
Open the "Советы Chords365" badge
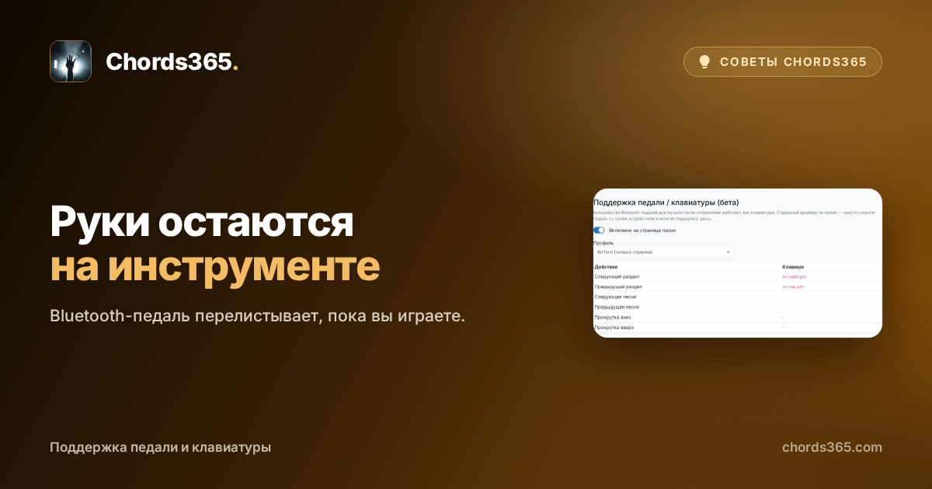(782, 61)
